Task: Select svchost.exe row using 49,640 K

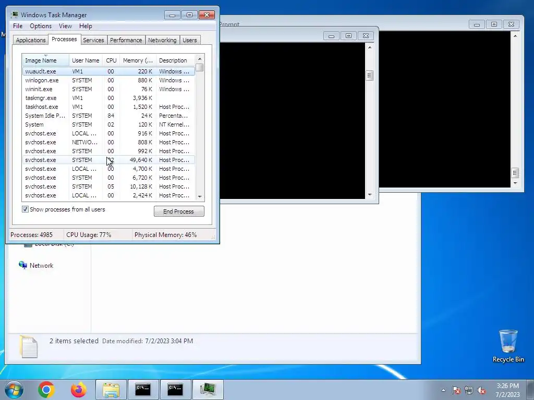Action: coord(108,160)
